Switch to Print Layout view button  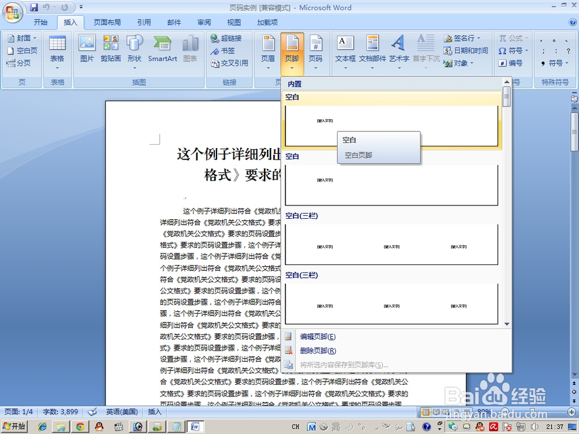(426, 412)
